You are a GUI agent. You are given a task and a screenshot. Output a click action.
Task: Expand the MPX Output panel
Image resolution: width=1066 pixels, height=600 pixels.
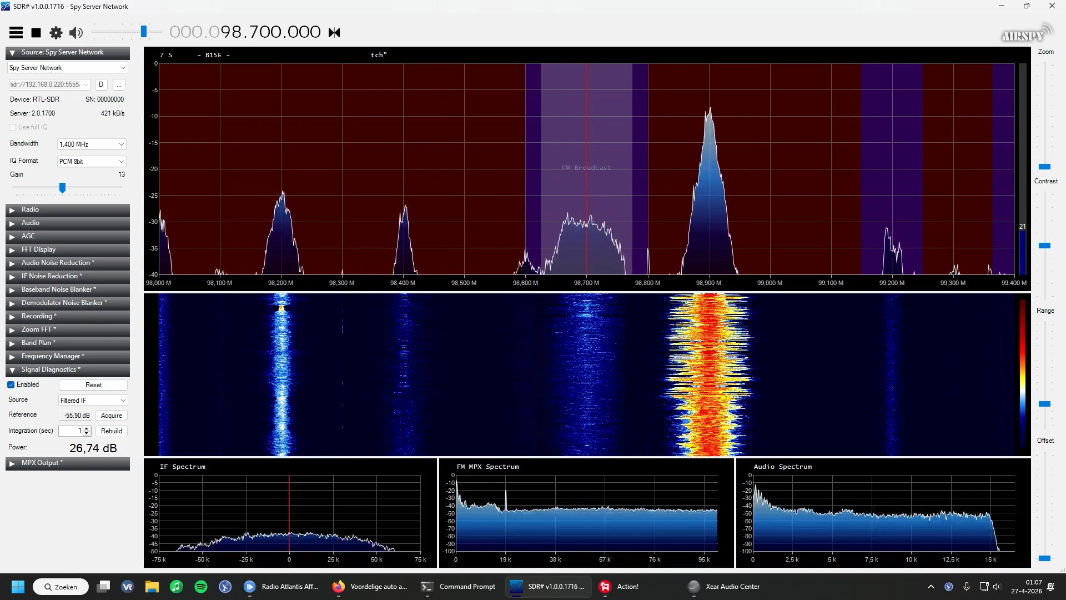[x=68, y=463]
